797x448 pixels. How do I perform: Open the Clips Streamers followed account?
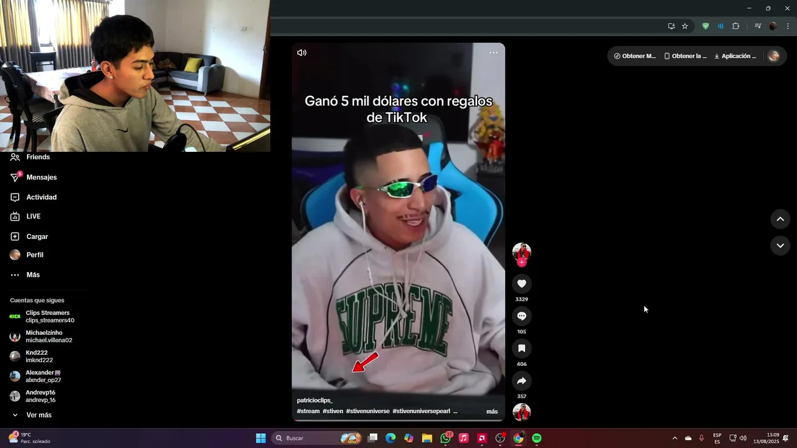coord(42,317)
